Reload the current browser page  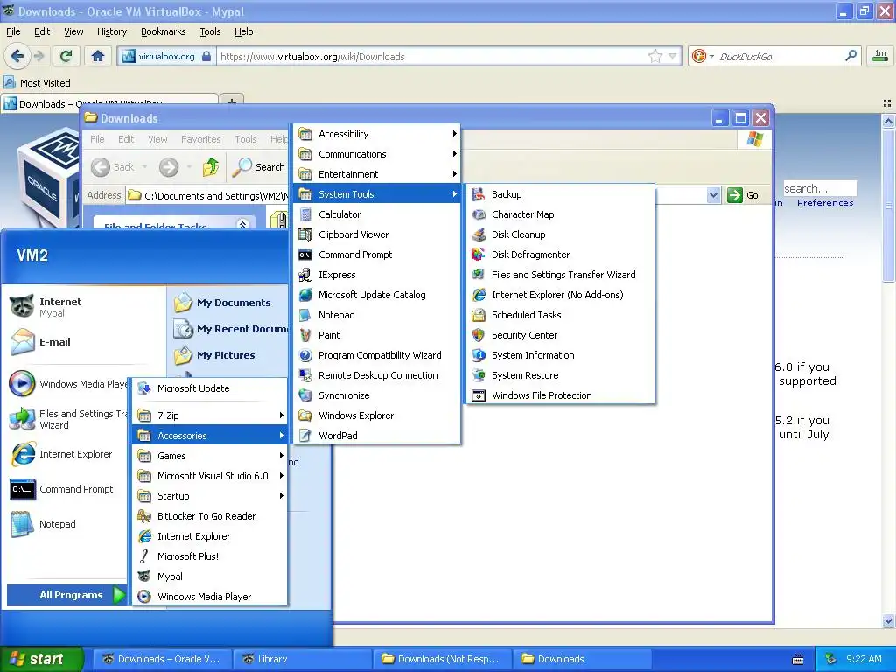66,56
